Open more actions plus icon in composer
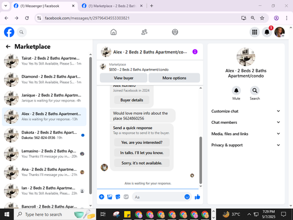 coord(101,197)
